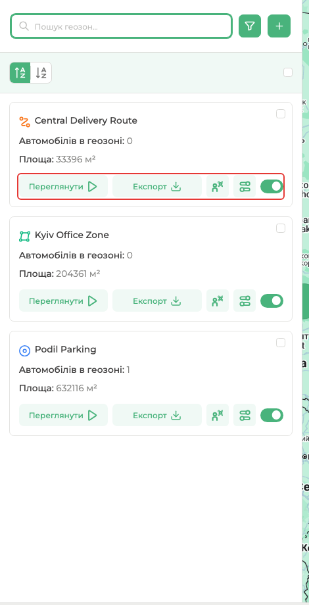View Central Delivery Route via Переглянути
This screenshot has width=309, height=605.
[63, 186]
